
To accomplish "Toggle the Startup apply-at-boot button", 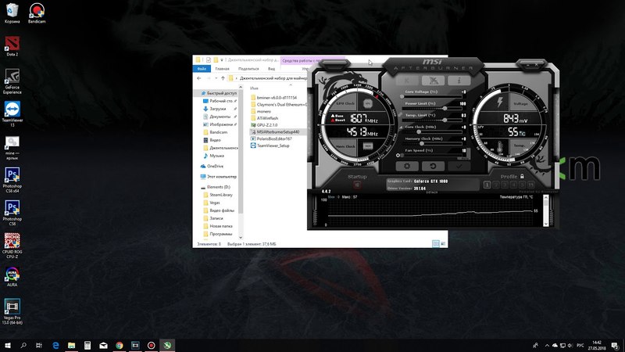I will click(x=357, y=185).
